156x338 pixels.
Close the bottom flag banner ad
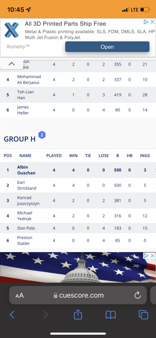[152, 255]
